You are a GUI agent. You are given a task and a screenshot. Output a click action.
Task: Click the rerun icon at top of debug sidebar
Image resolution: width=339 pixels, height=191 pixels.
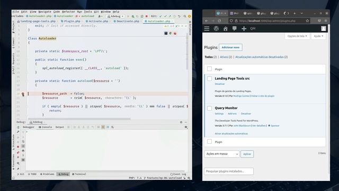click(18, 127)
